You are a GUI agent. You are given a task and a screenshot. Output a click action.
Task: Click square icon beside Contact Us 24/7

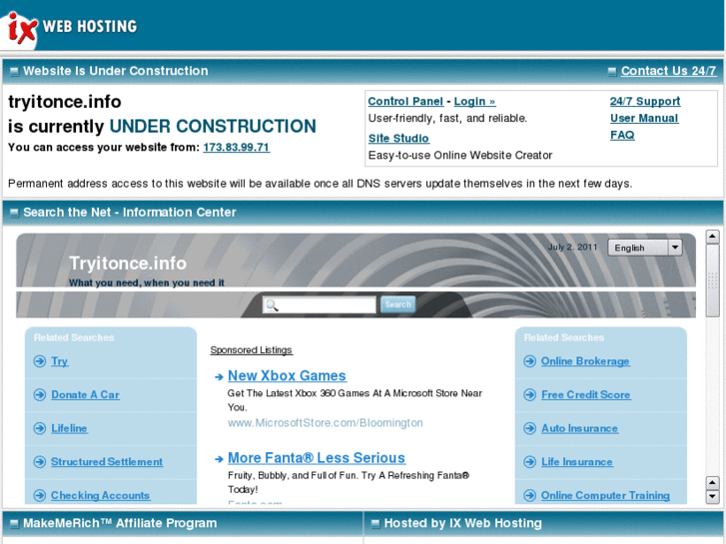click(612, 71)
